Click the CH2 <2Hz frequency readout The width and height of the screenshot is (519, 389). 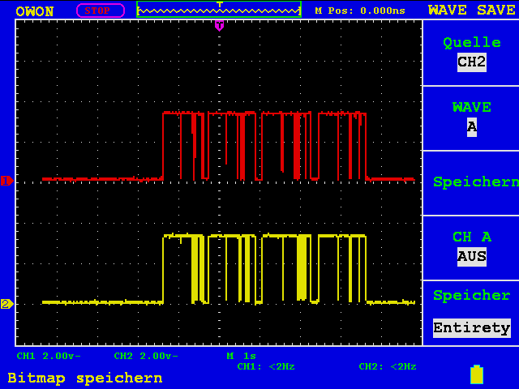click(x=388, y=366)
